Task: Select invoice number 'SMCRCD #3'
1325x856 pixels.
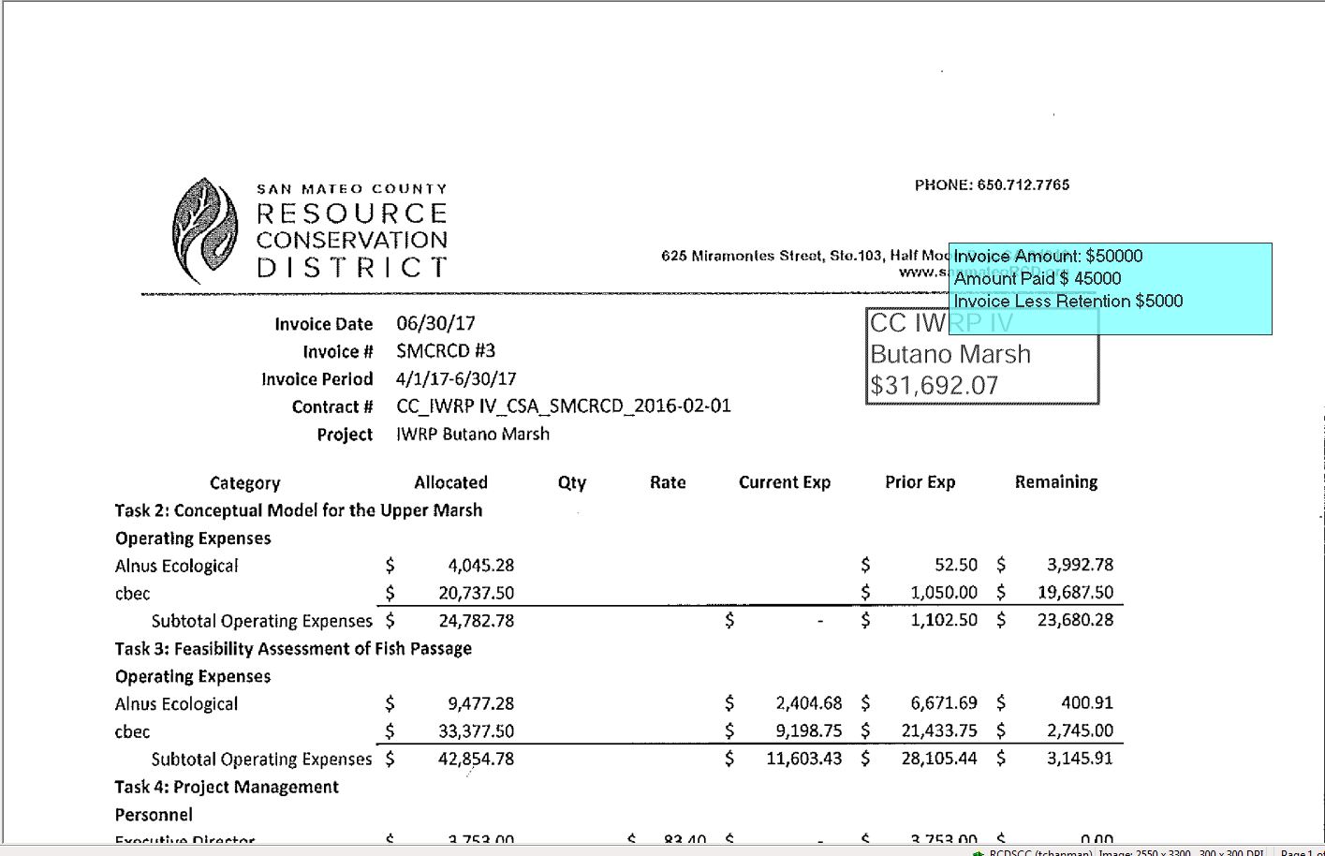Action: point(446,350)
